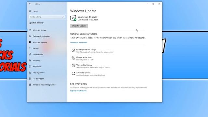208x117 pixels.
Task: Click the Backup arrow icon
Action: pos(30,48)
